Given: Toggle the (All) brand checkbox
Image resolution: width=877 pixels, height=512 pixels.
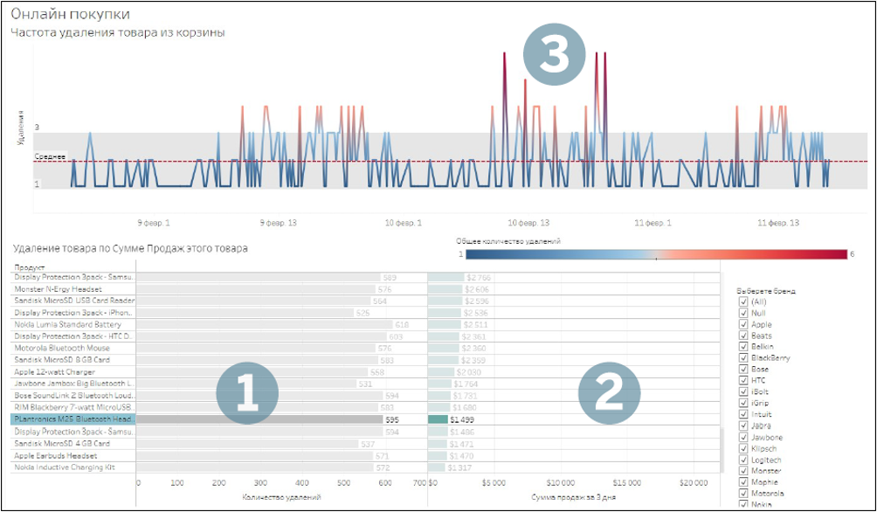Looking at the screenshot, I should [743, 301].
